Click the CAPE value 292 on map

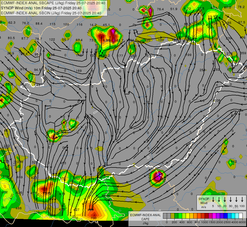216,69
